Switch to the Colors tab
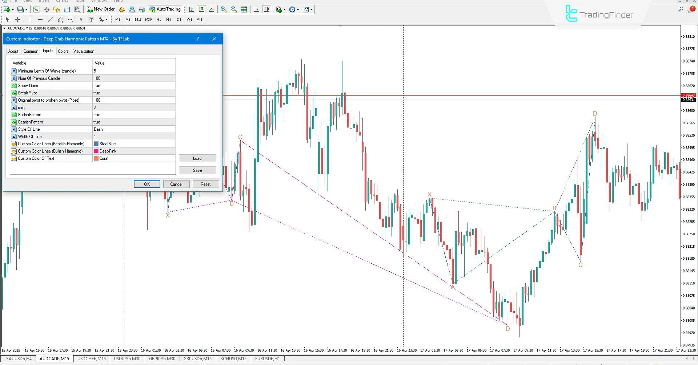Image resolution: width=698 pixels, height=365 pixels. coord(63,51)
